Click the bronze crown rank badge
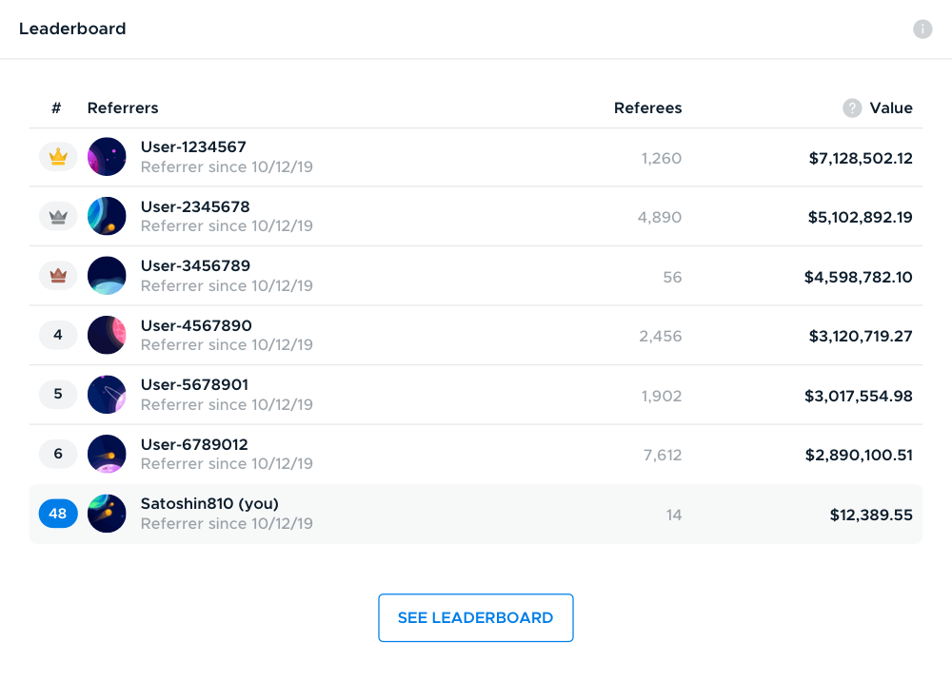Image resolution: width=952 pixels, height=681 pixels. click(58, 276)
